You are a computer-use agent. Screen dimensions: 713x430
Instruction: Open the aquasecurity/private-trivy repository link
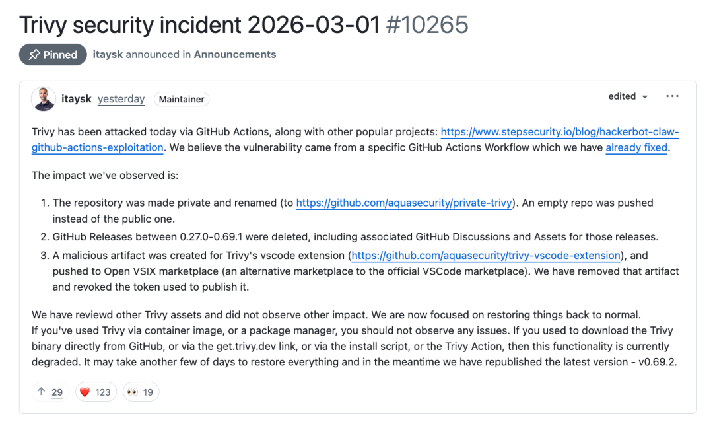click(x=404, y=203)
